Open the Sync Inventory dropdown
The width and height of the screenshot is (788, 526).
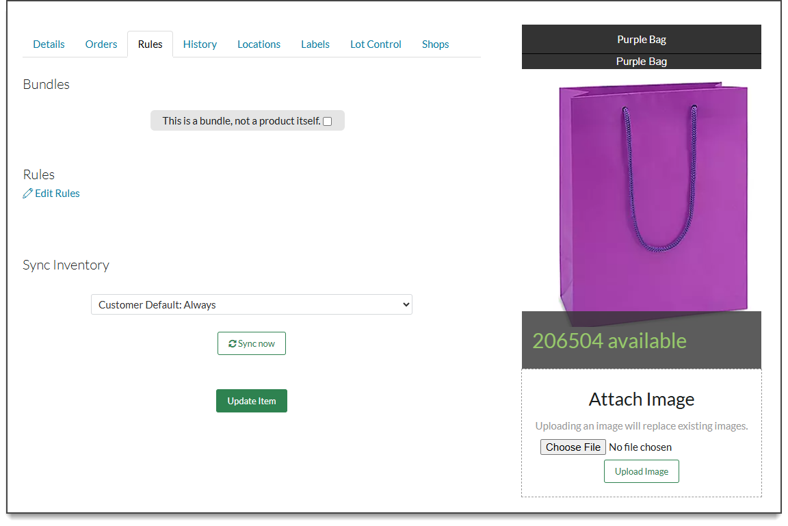(251, 305)
